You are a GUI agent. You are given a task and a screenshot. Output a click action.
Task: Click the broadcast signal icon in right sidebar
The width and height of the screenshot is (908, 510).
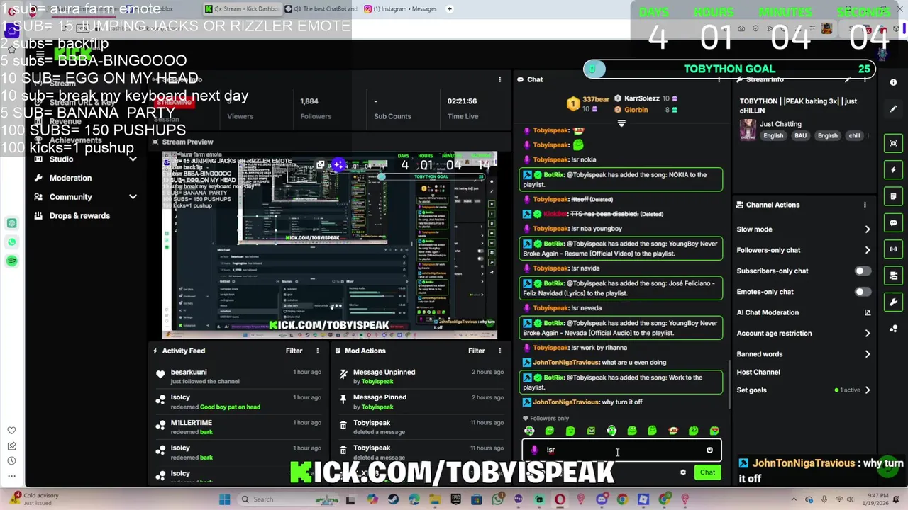pyautogui.click(x=893, y=249)
